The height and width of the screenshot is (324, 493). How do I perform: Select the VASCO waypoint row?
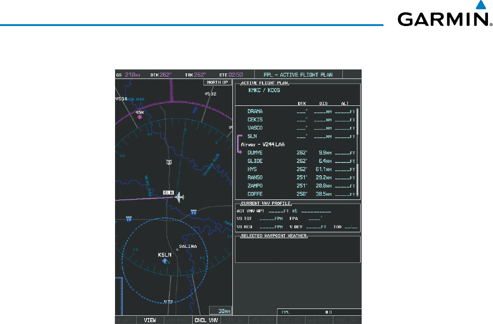pyautogui.click(x=298, y=128)
